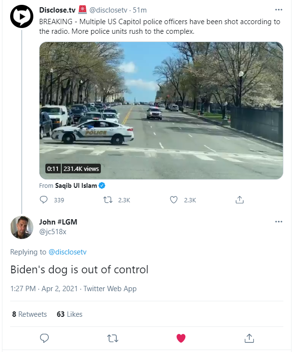Play the police car video
The width and height of the screenshot is (293, 352).
point(161,111)
